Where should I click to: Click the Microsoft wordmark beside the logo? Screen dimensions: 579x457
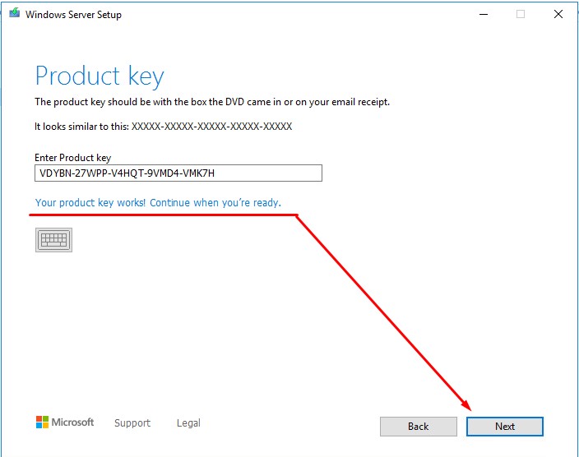pyautogui.click(x=73, y=422)
